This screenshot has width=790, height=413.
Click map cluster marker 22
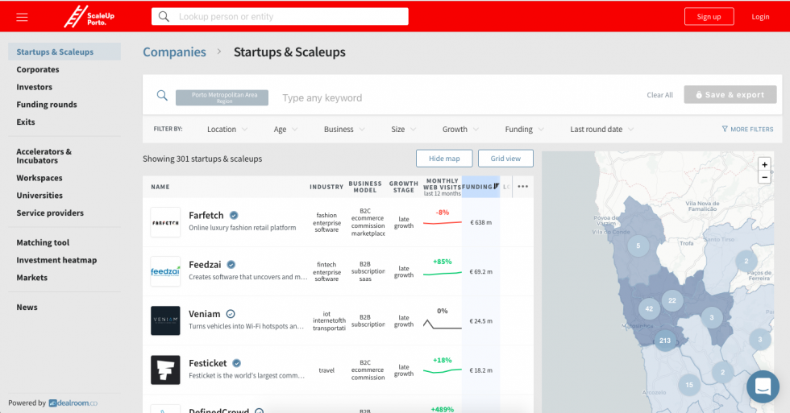coord(672,300)
